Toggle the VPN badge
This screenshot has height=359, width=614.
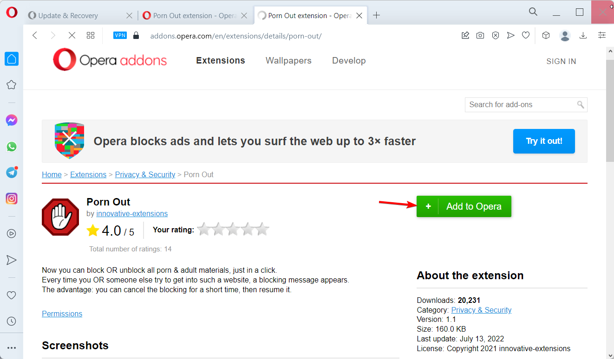pyautogui.click(x=120, y=35)
